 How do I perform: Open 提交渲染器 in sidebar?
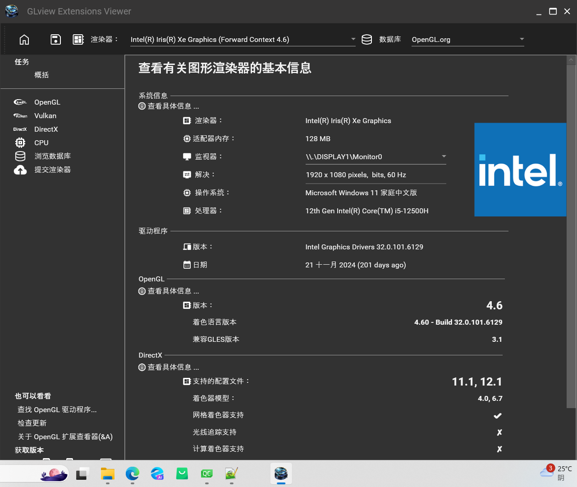pyautogui.click(x=53, y=170)
